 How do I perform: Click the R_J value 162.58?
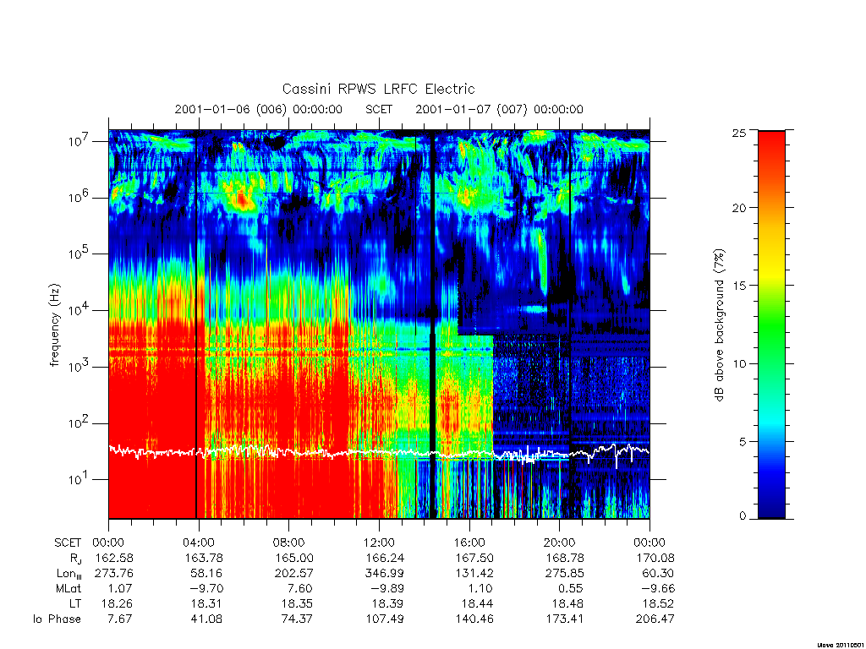point(114,558)
